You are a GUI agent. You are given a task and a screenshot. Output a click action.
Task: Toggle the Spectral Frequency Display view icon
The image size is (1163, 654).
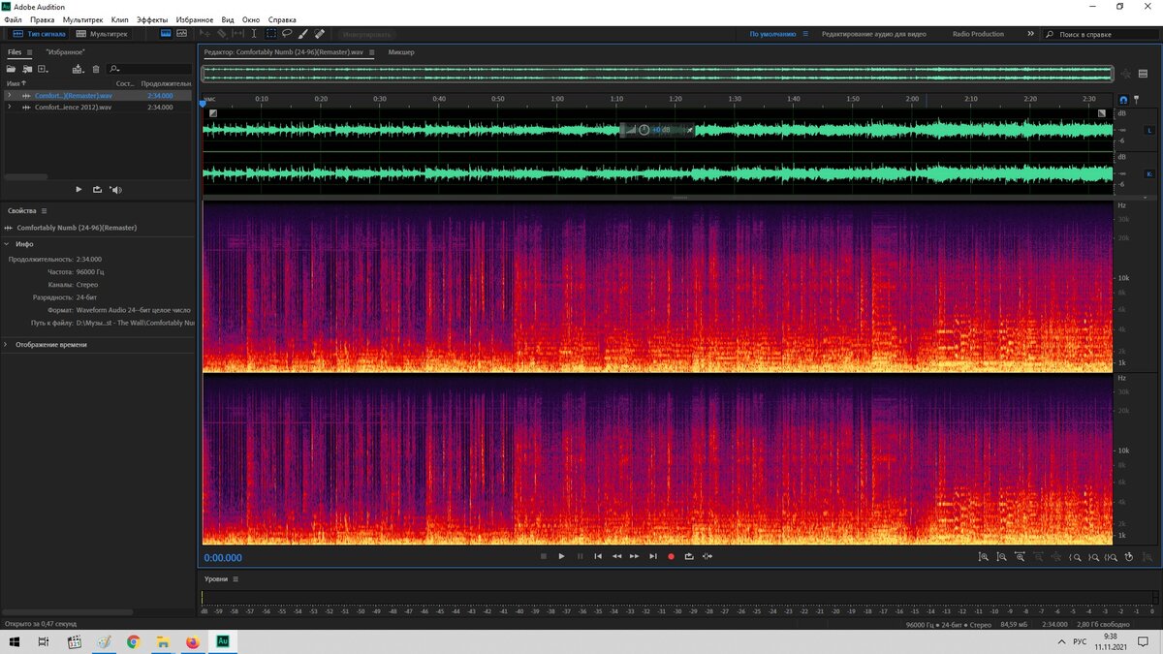(182, 32)
